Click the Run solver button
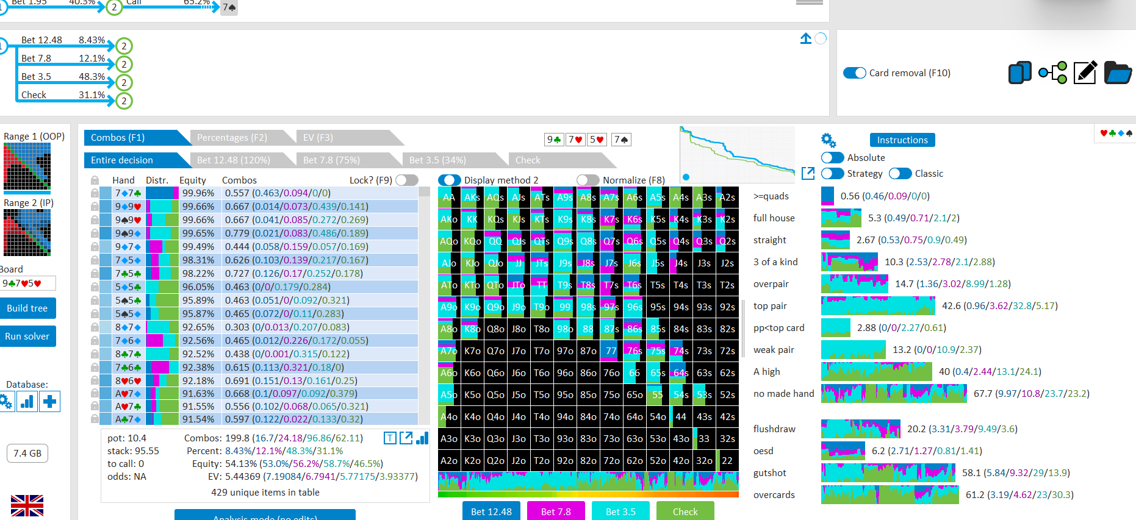 click(27, 336)
